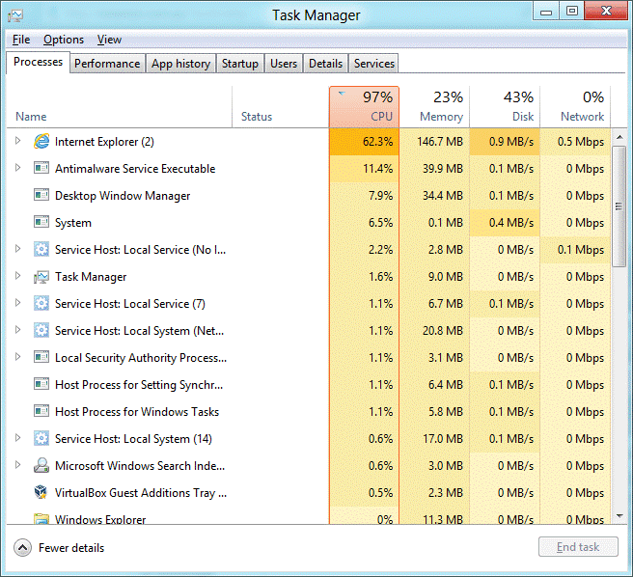Screen dimensions: 633x577
Task: Expand the Internet Explorer process group
Action: pyautogui.click(x=17, y=142)
